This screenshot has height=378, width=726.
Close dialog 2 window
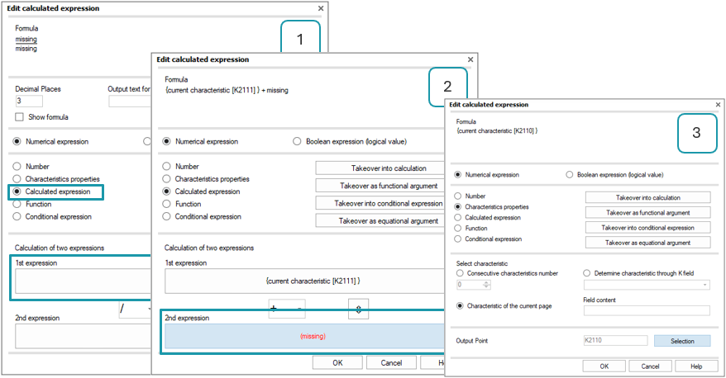[470, 59]
